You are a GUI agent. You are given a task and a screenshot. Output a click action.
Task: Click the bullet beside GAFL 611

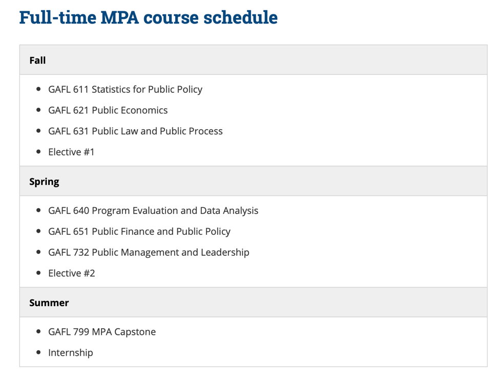(38, 89)
